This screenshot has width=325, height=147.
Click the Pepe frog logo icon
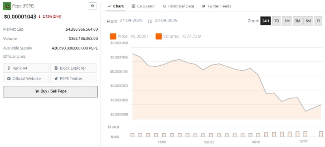[7, 6]
